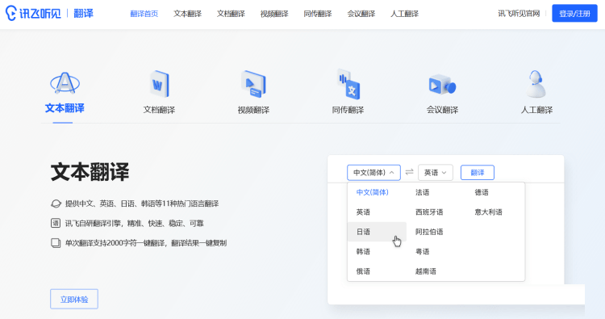The image size is (605, 319).
Task: Select the 文本翻译 letter A icon
Action: [x=65, y=83]
